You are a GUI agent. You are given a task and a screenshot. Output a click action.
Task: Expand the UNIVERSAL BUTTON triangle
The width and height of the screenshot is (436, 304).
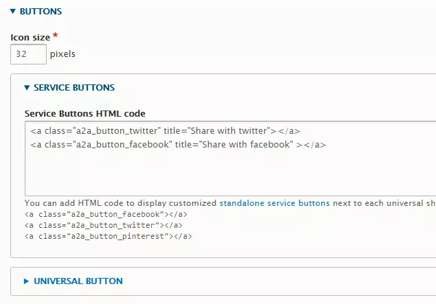(27, 281)
